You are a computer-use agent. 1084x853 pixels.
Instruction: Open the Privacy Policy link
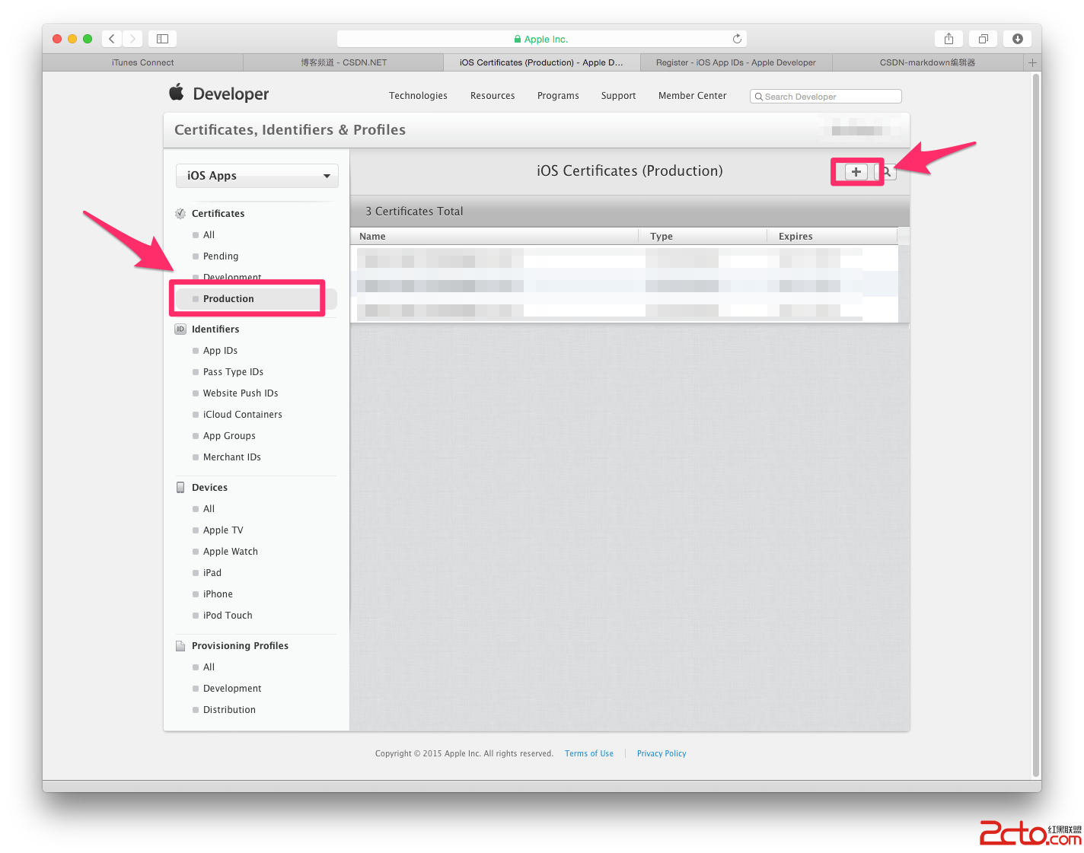tap(662, 754)
